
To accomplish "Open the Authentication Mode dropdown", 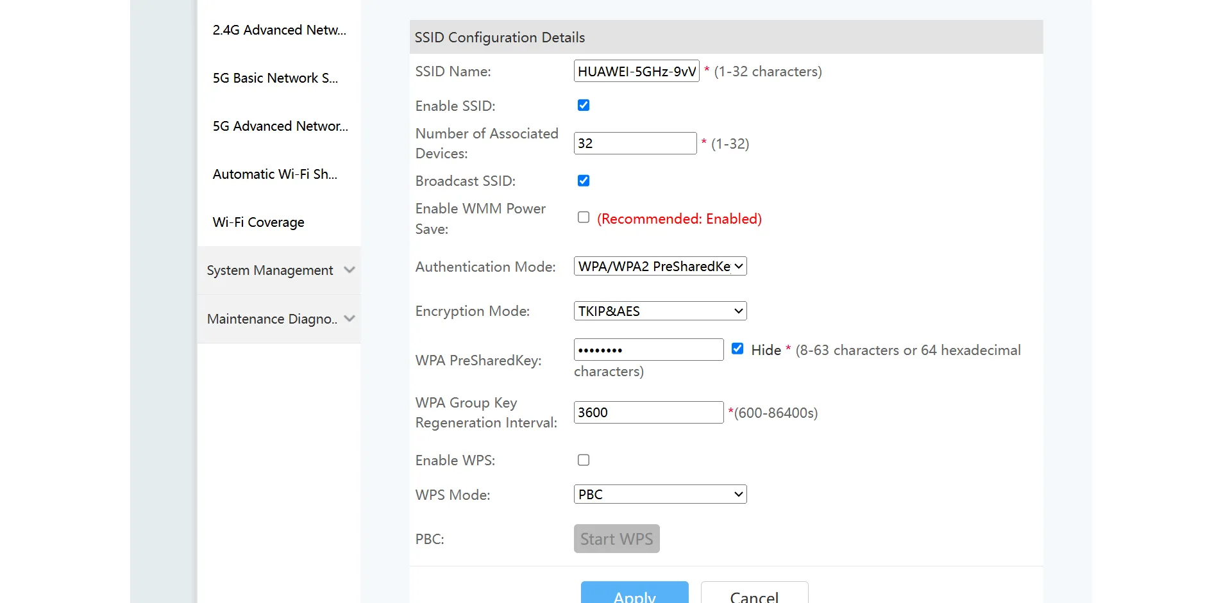I will pyautogui.click(x=660, y=266).
